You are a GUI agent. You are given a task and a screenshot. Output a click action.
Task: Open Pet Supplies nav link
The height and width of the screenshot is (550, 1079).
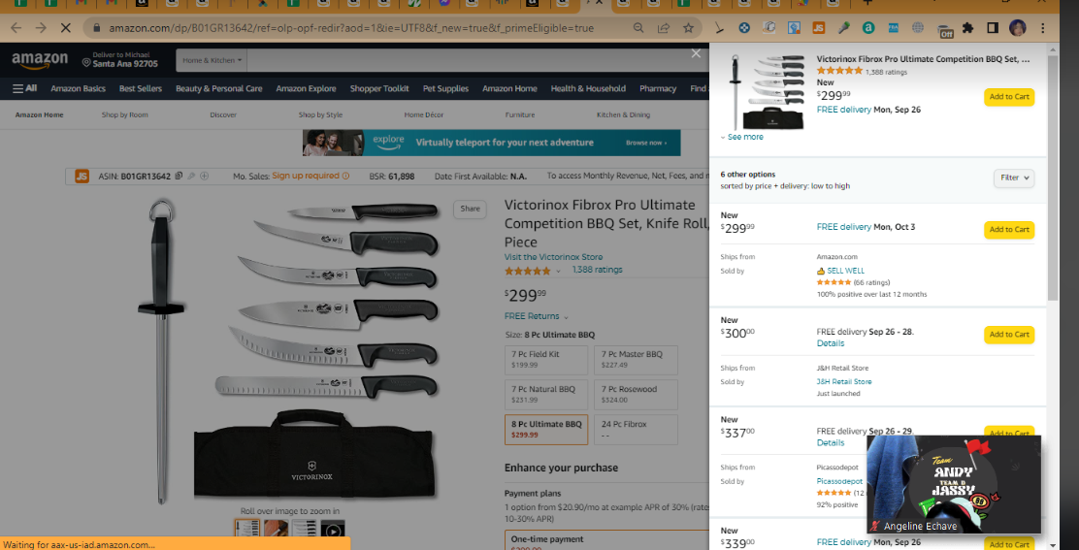click(x=446, y=88)
